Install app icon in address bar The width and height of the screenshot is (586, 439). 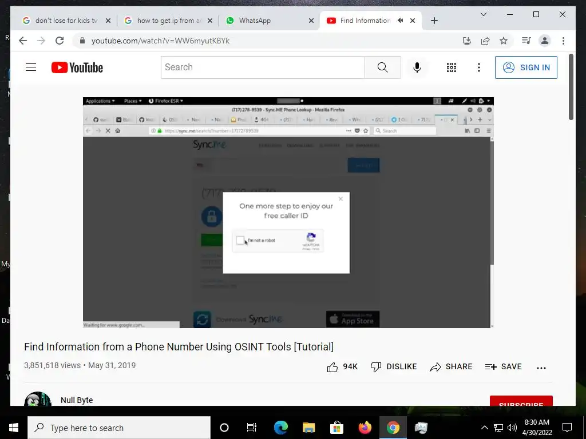(x=467, y=41)
